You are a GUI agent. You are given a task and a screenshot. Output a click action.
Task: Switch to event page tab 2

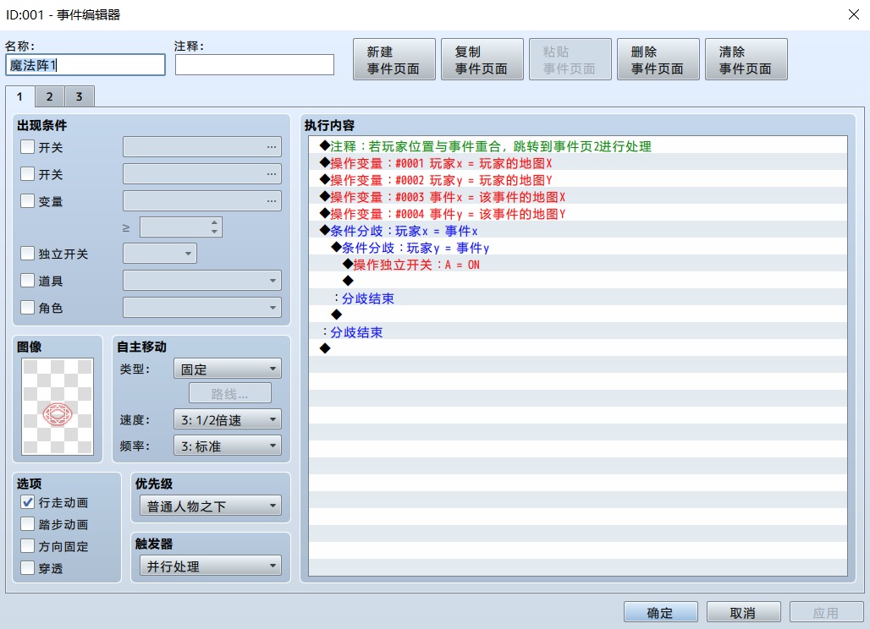pyautogui.click(x=49, y=97)
